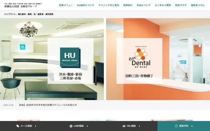This screenshot has height=131, width=210.
Task: Open クリニックのご案内 in the navigation
Action: 109,5
